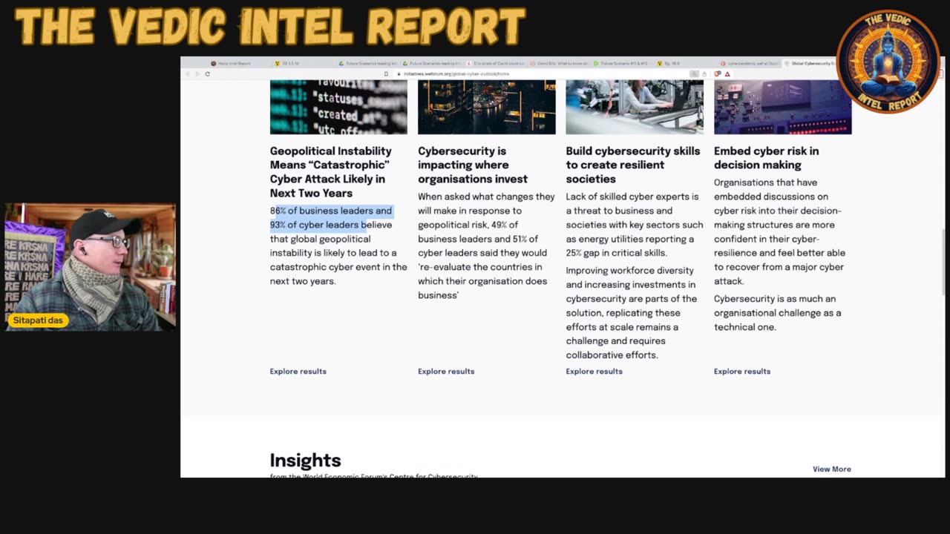Click View More beside Insights
The image size is (950, 534).
(x=832, y=469)
